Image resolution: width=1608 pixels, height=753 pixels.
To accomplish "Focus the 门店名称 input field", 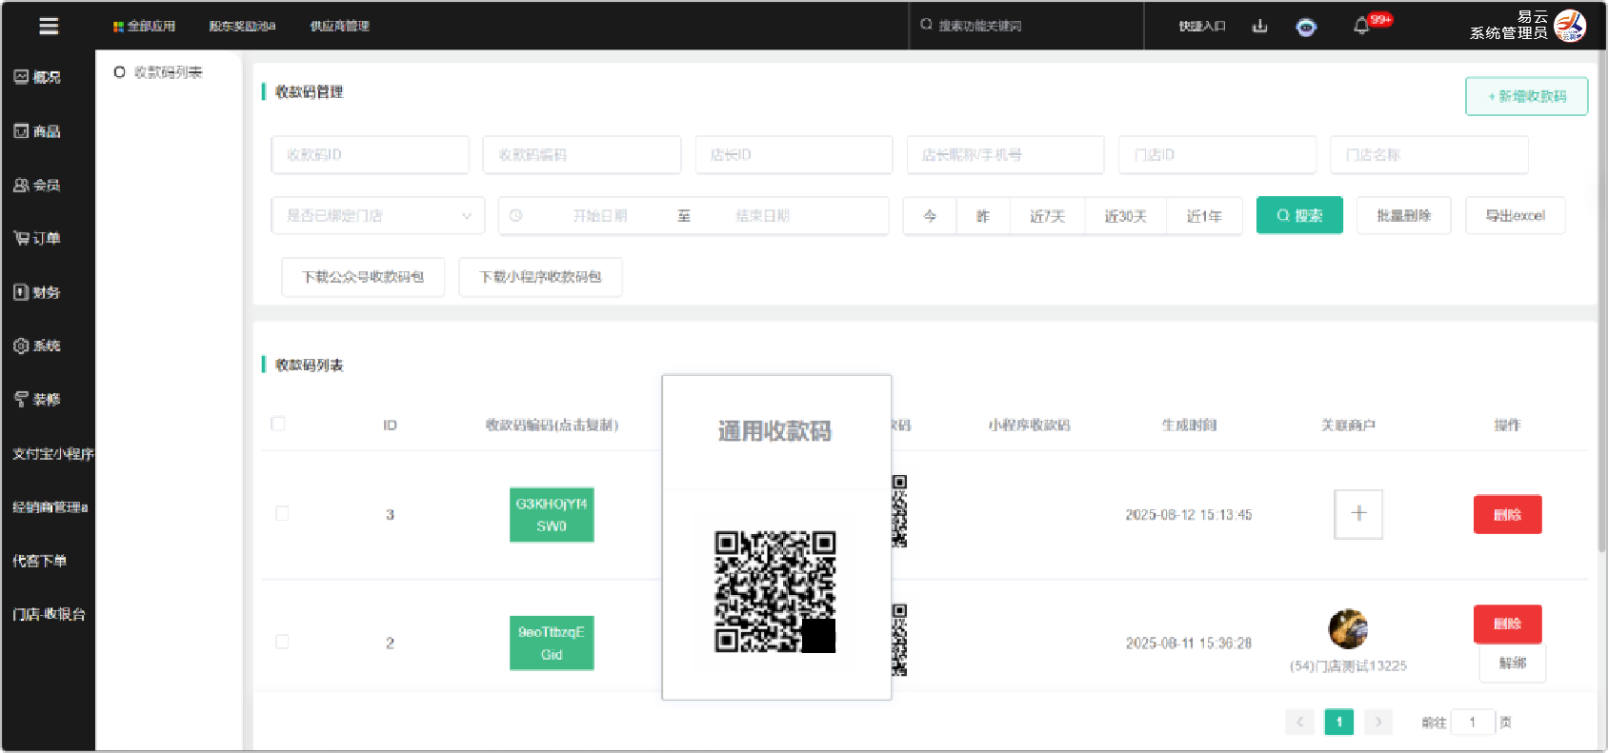I will [x=1429, y=154].
